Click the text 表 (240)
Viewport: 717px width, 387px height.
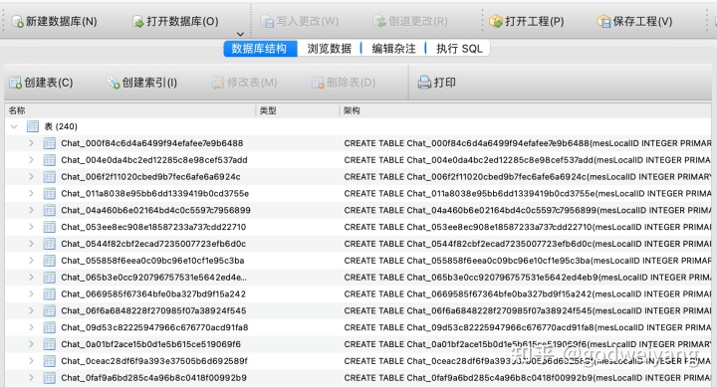pos(61,126)
